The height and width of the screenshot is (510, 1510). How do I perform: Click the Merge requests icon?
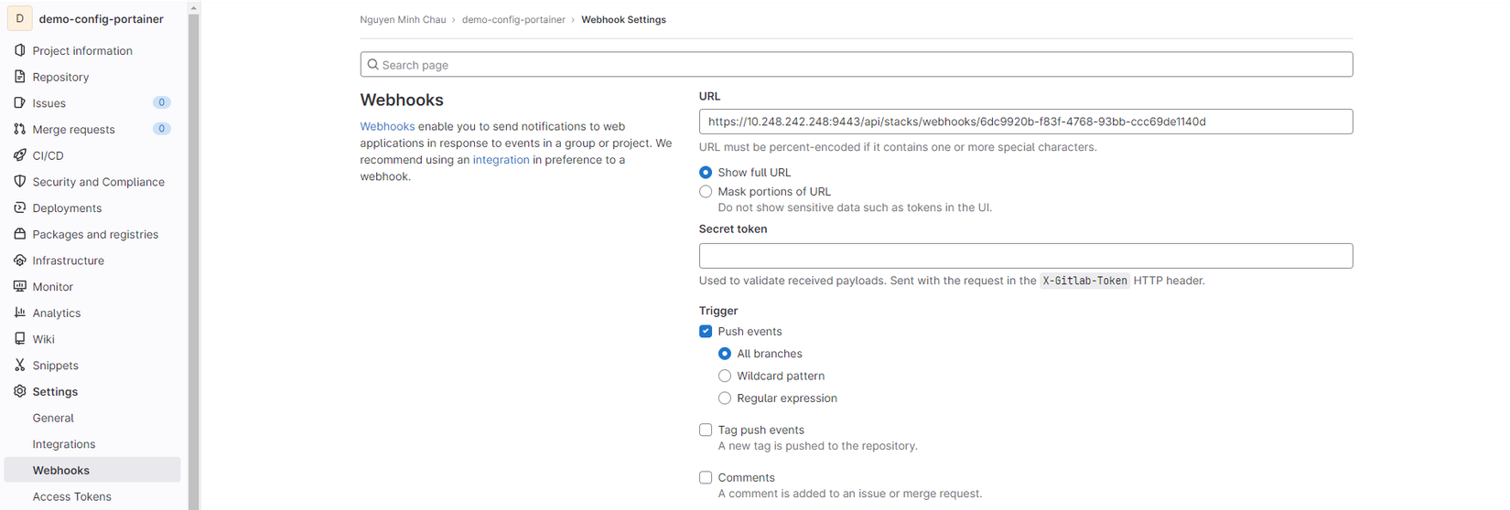(20, 129)
